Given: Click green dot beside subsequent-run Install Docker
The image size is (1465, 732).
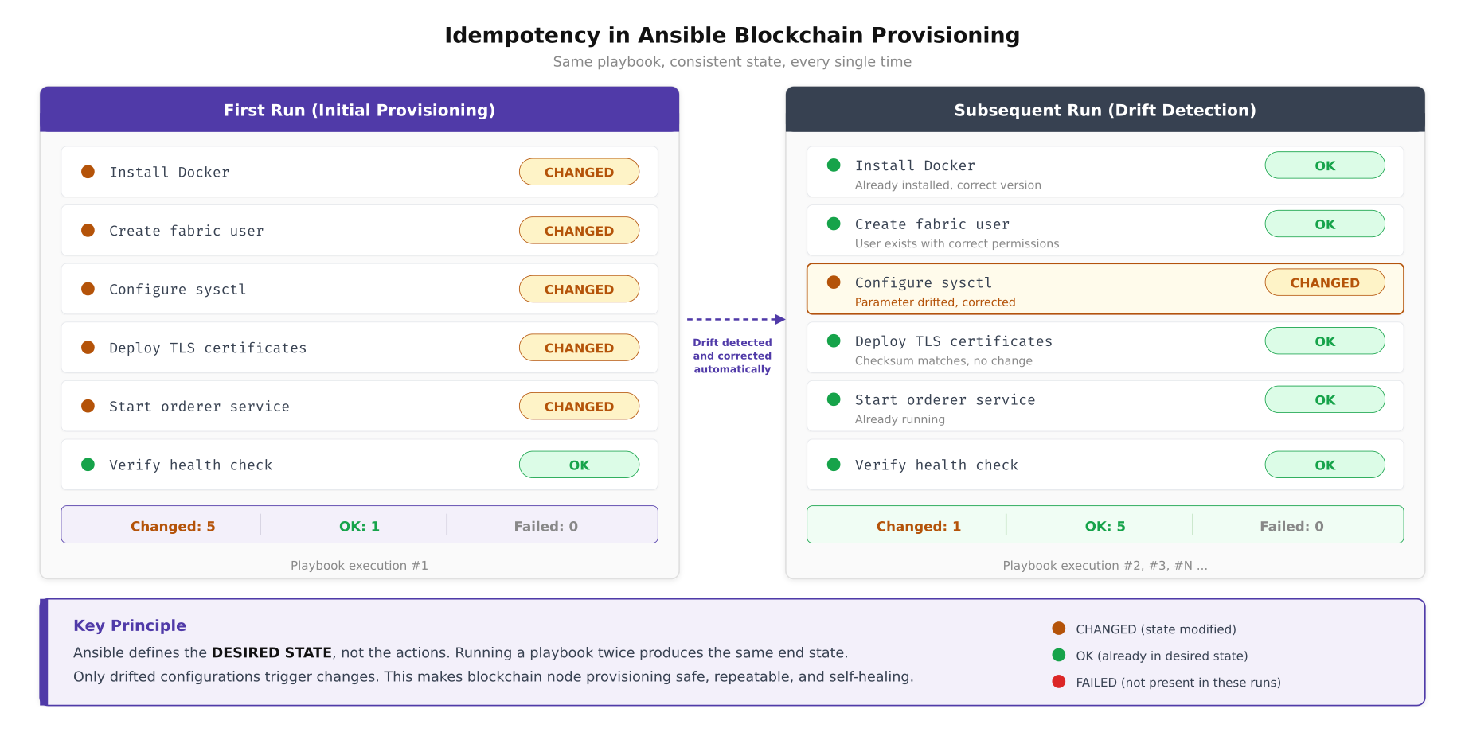Looking at the screenshot, I should pos(834,165).
